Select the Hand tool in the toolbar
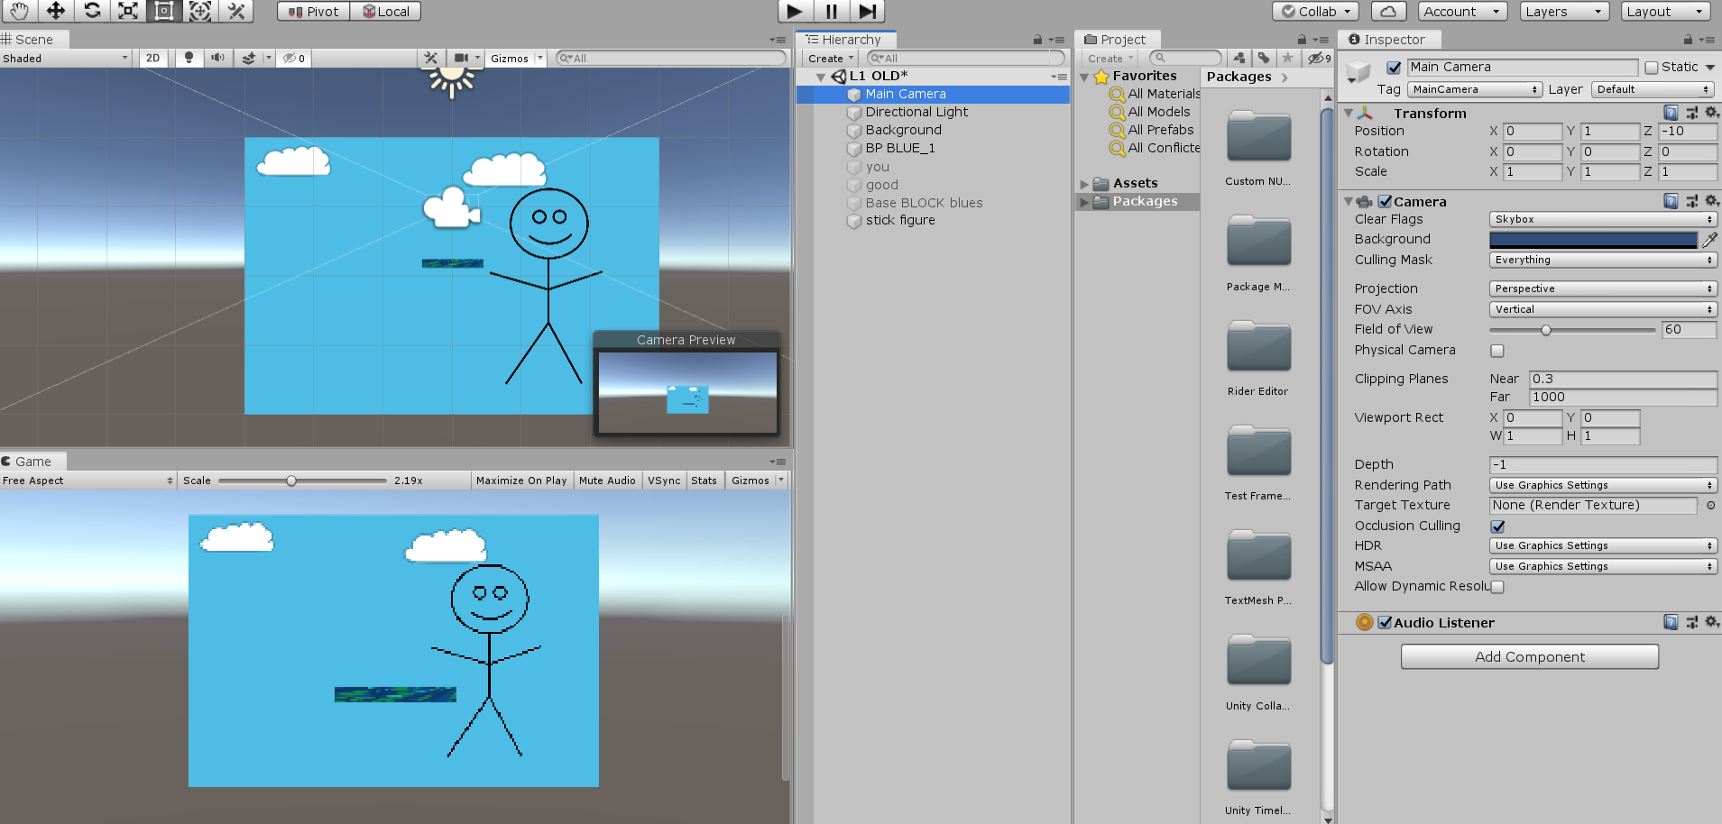This screenshot has height=824, width=1722. (x=18, y=11)
